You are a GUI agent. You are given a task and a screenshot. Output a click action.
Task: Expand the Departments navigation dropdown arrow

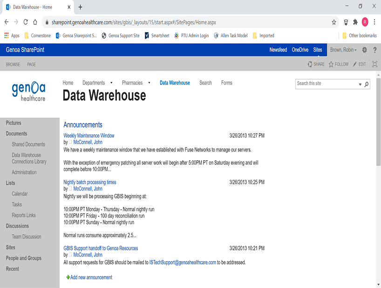point(111,83)
